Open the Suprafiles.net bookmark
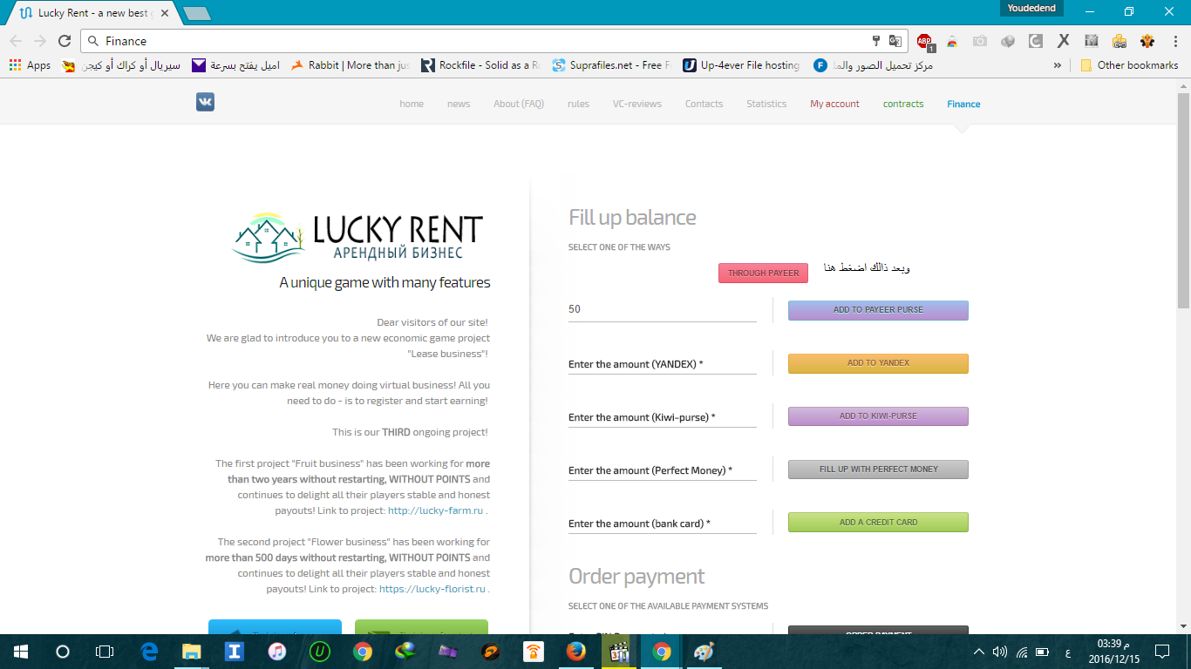 (611, 65)
